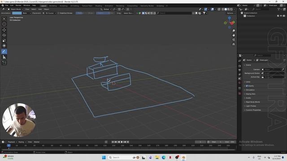The height and width of the screenshot is (161, 287).
Task: Click the timeline playhead at frame 1
Action: click(x=9, y=145)
